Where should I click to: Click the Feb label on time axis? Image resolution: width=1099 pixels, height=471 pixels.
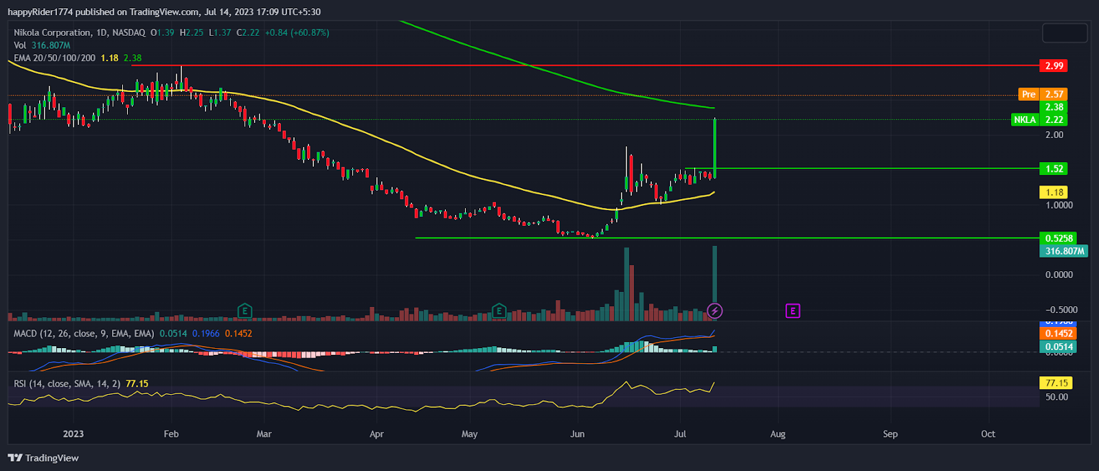[x=171, y=434]
